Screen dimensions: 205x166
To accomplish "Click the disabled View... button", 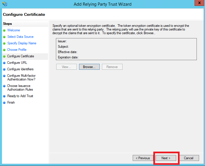I will [x=66, y=67].
